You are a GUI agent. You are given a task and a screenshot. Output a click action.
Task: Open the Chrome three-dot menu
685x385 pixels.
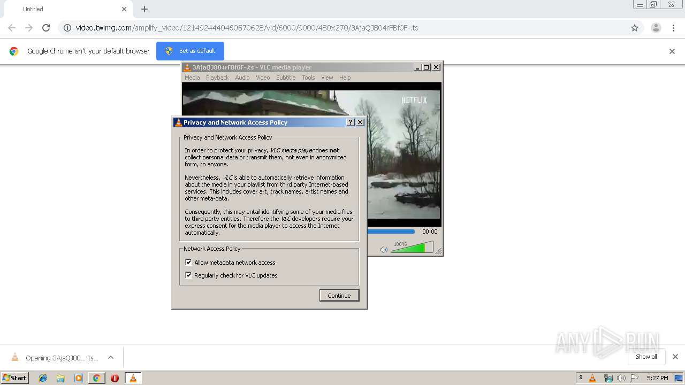point(673,28)
